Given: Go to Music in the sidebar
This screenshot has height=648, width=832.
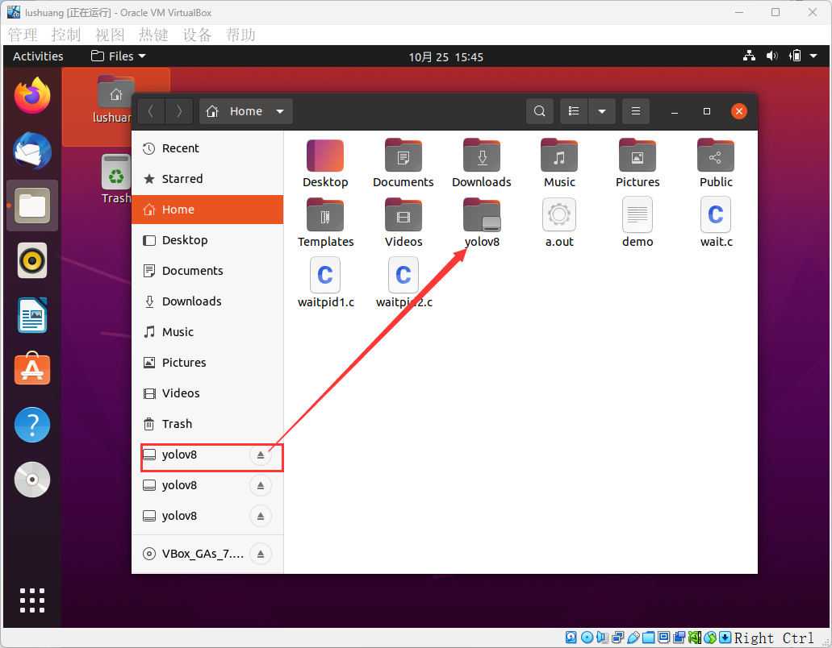Looking at the screenshot, I should click(x=207, y=332).
